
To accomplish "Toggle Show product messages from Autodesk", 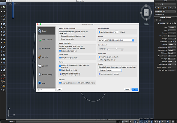I will pyautogui.click(x=60, y=83).
